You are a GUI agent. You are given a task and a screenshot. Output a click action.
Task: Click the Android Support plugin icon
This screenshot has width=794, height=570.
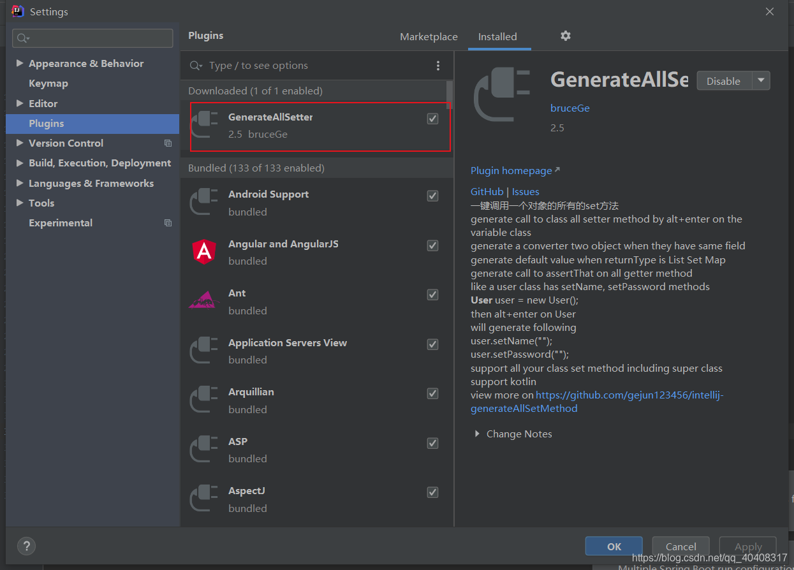pos(205,203)
